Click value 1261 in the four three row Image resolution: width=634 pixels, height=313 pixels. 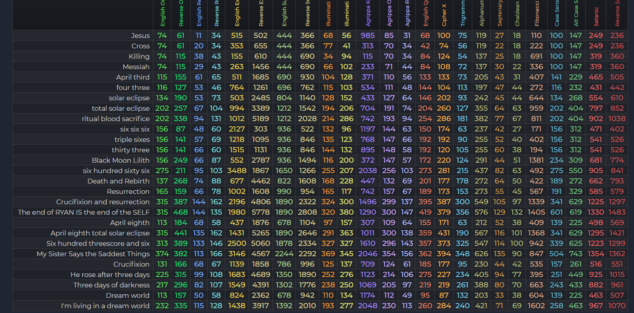[x=261, y=88]
